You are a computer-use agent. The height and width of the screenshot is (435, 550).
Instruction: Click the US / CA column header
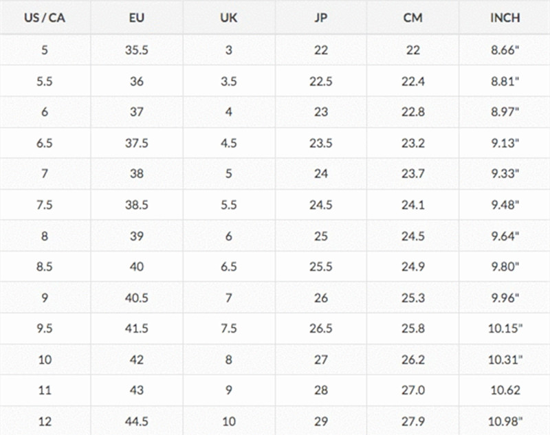coord(45,19)
